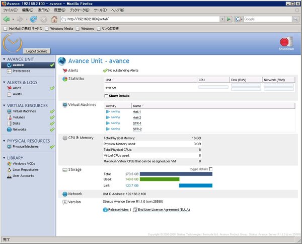This screenshot has width=302, height=244.
Task: Collapse the ALERTS & LOGS section
Action: click(4, 82)
